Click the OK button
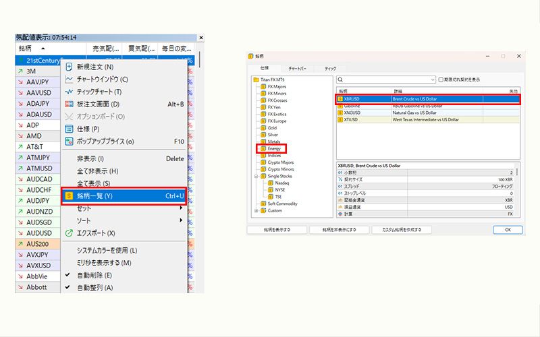 pos(508,229)
